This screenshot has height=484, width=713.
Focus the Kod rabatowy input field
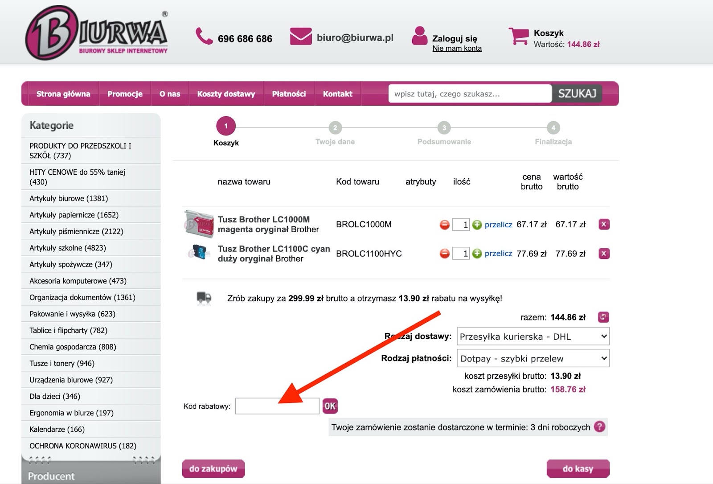pos(277,406)
